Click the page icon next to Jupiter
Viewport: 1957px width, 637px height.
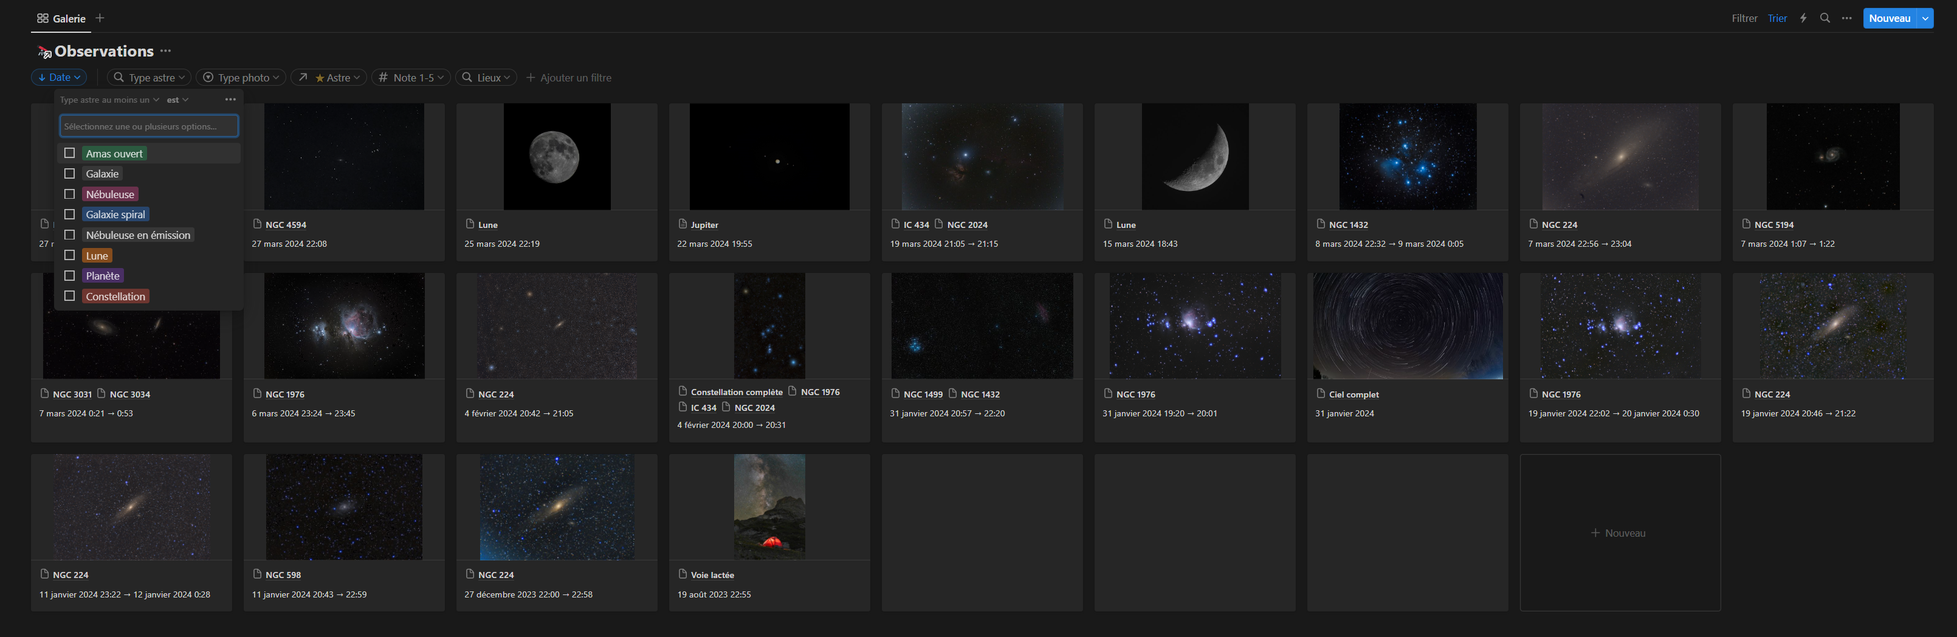[682, 224]
